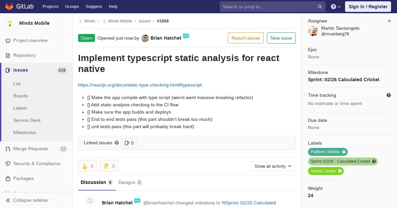Image resolution: width=397 pixels, height=208 pixels.
Task: Collapse the right sidebar with double chevron
Action: [389, 21]
